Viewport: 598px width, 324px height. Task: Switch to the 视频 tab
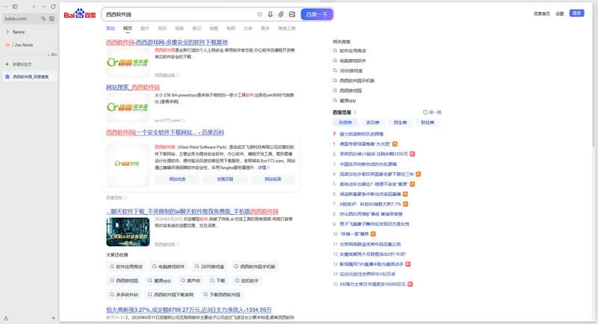(x=179, y=28)
